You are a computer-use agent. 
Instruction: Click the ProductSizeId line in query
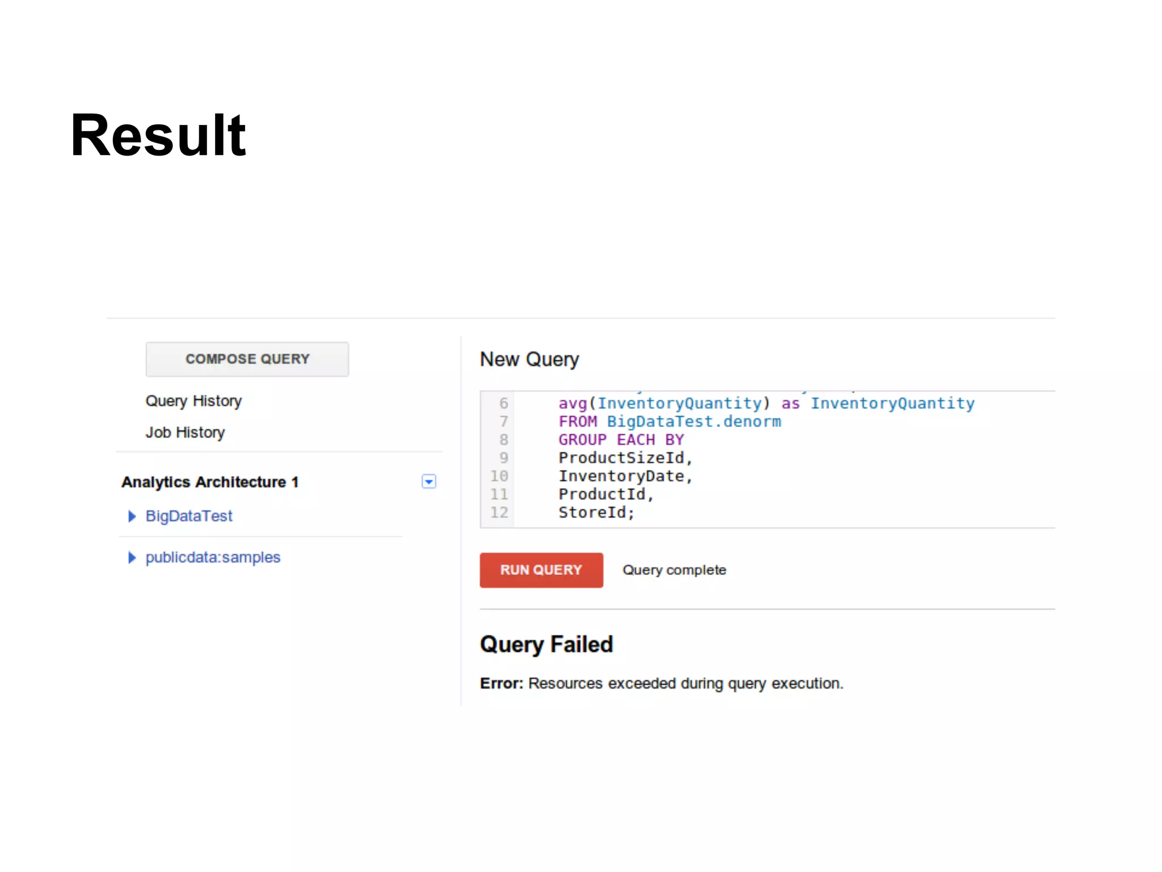[x=624, y=458]
